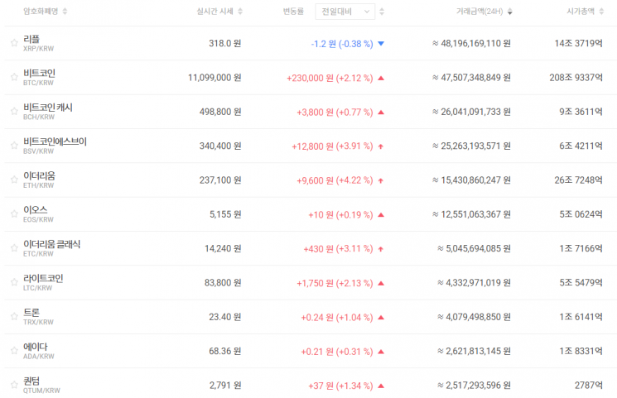This screenshot has width=617, height=398.
Task: Click the 암호화폐명 column header
Action: tap(41, 12)
